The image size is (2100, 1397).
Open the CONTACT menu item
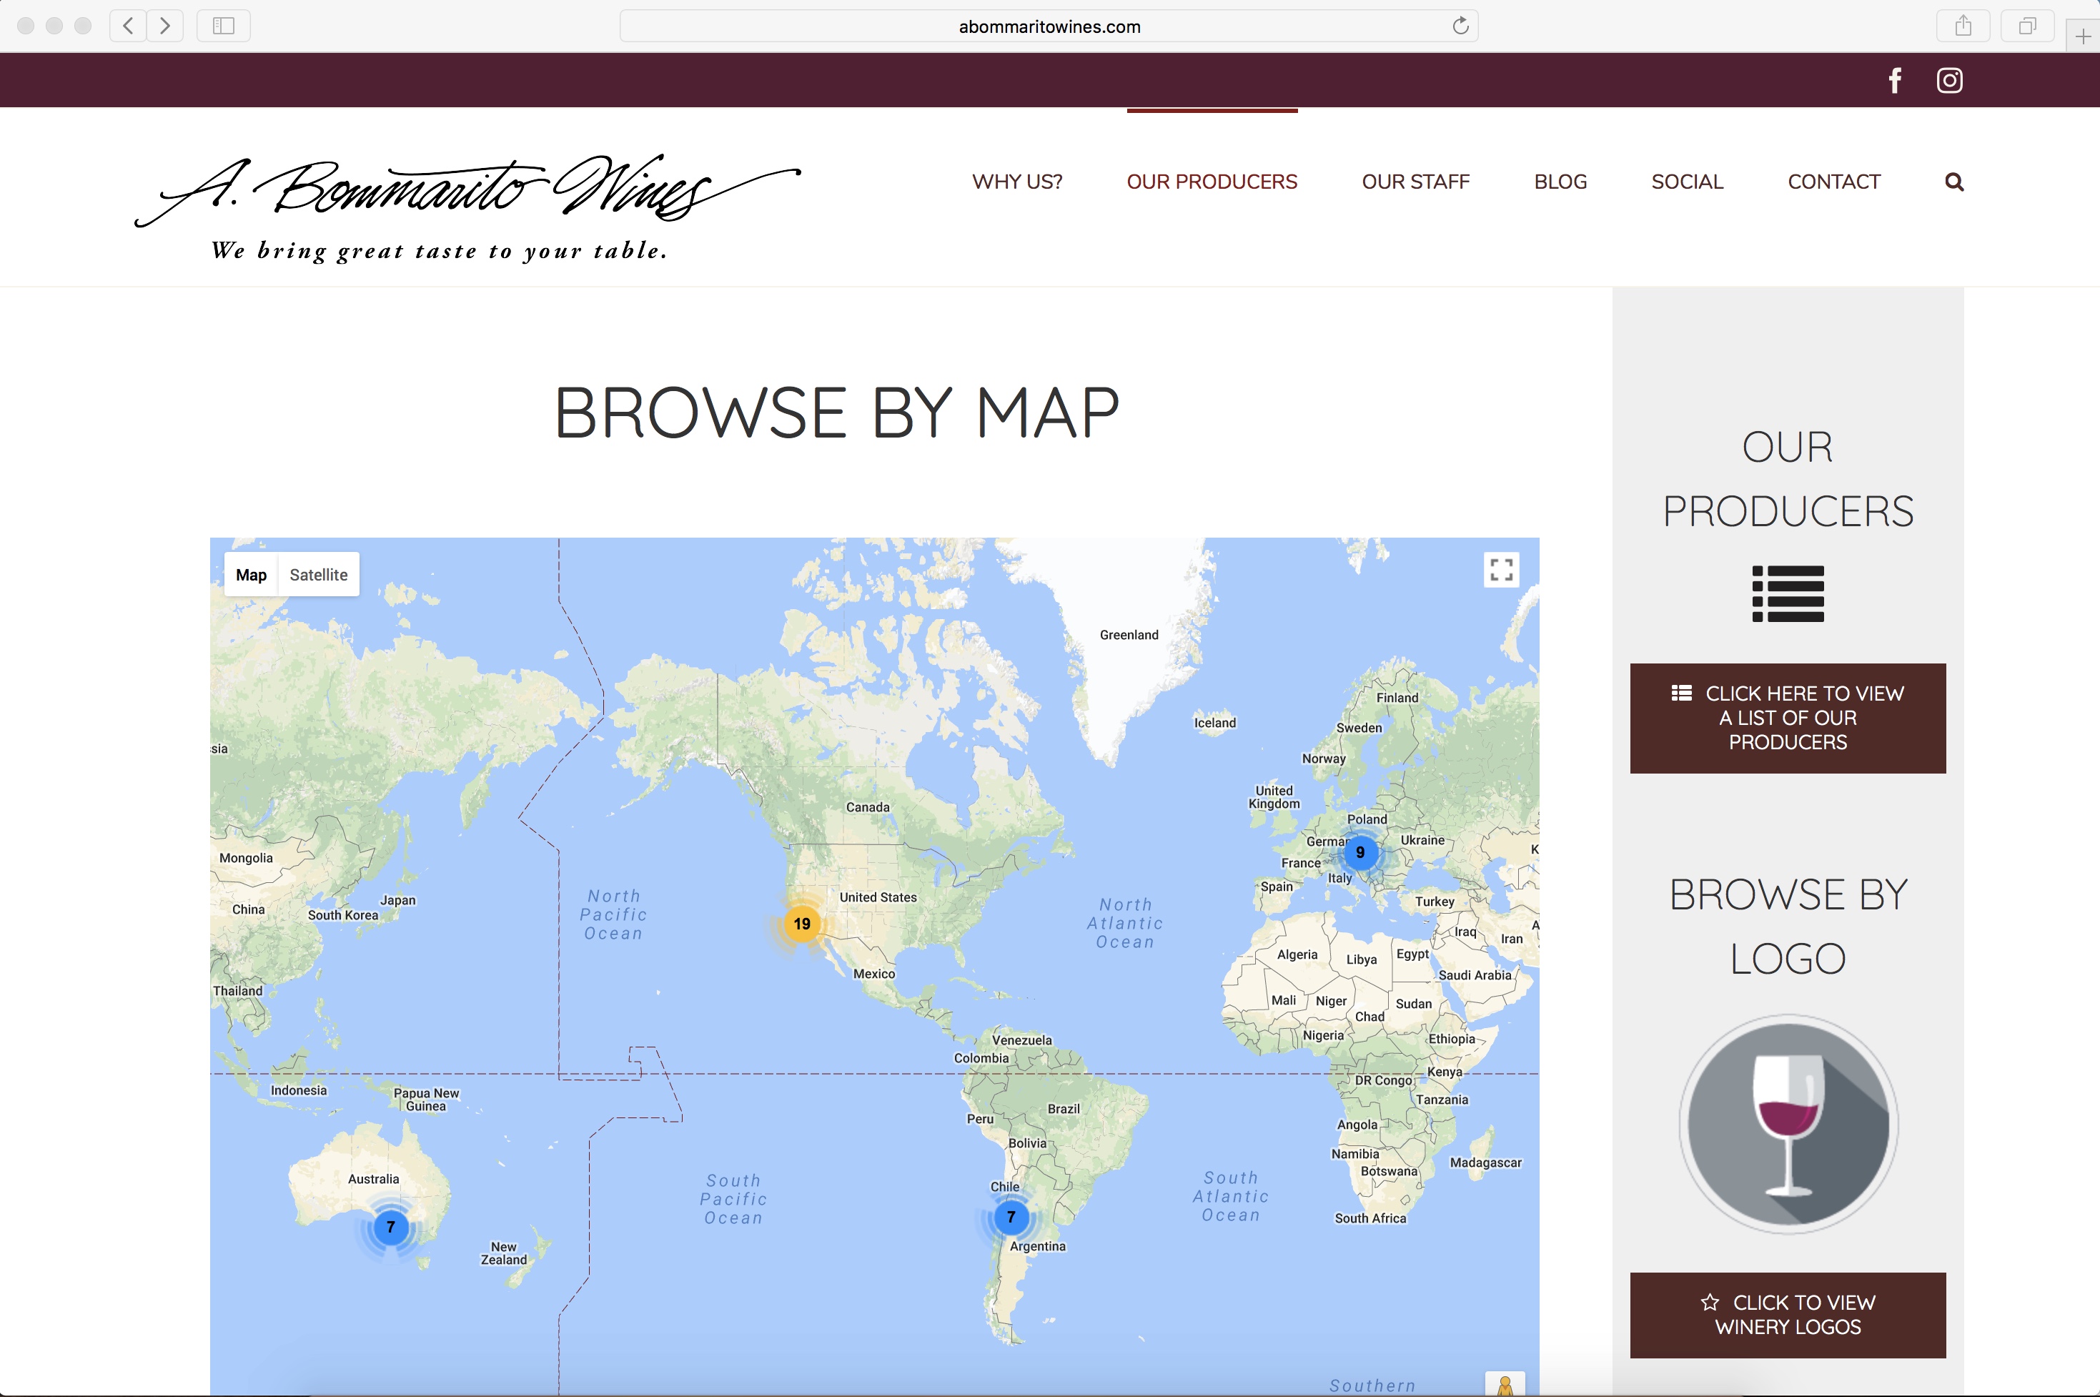[x=1833, y=182]
